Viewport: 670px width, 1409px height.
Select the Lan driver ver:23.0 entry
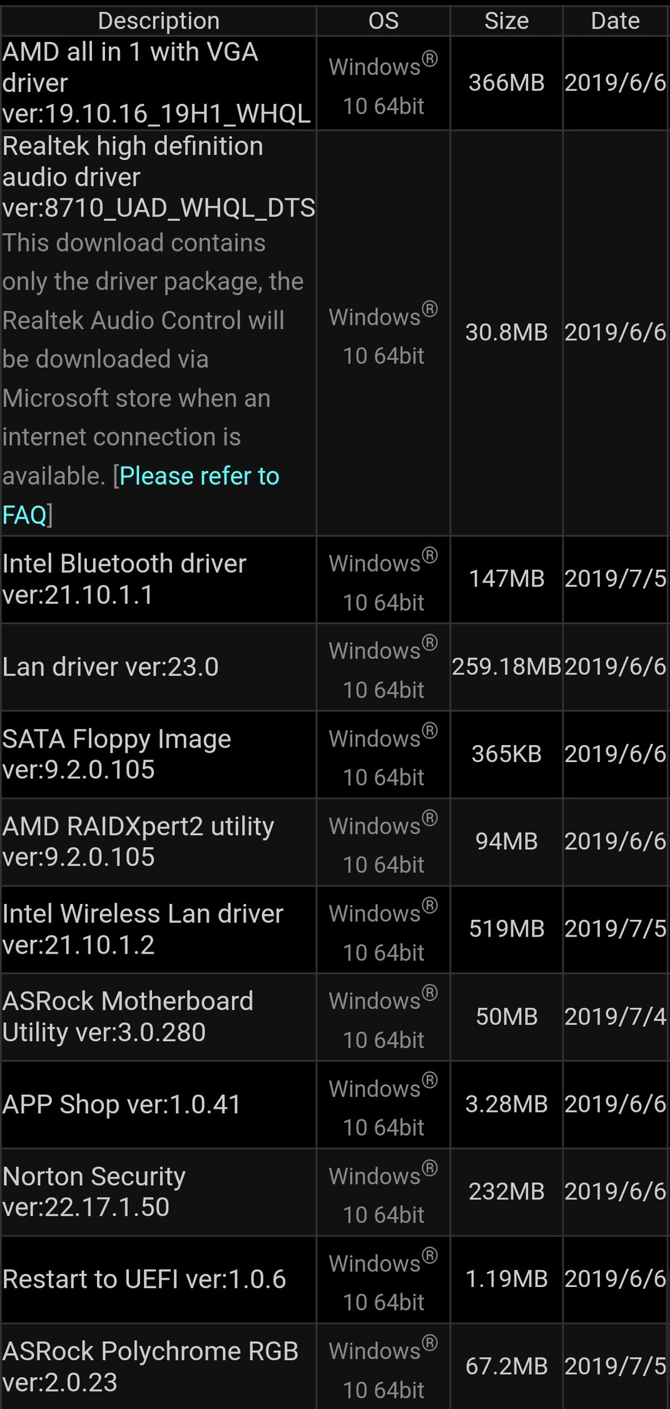111,667
